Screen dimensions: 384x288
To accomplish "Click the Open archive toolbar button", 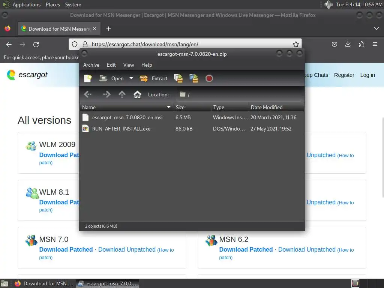I will coord(111,79).
